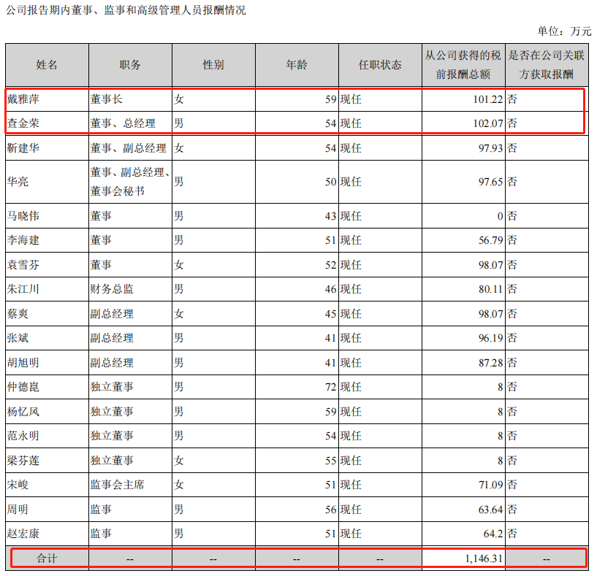Select the name 蔡爽
Viewport: 597px width, 576px height.
(18, 314)
